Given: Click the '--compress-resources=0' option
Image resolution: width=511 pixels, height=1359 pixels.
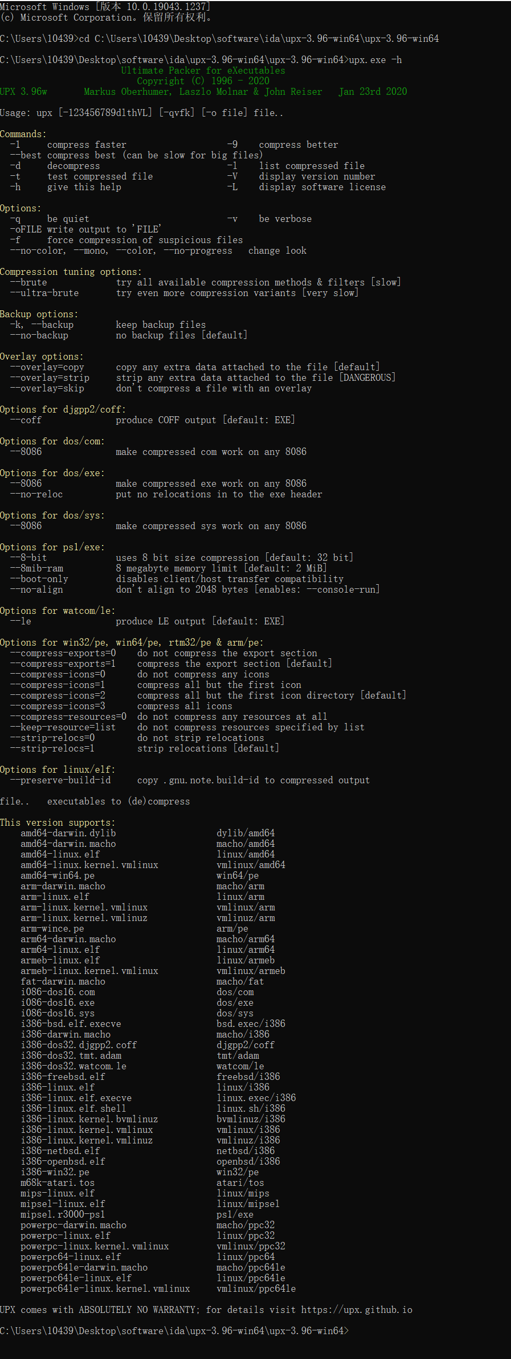Looking at the screenshot, I should pos(68,717).
